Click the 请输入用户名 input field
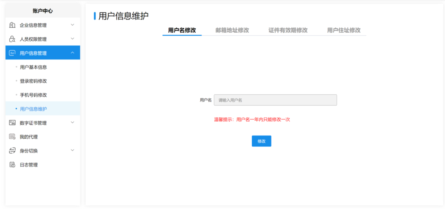445x209 pixels. (275, 100)
